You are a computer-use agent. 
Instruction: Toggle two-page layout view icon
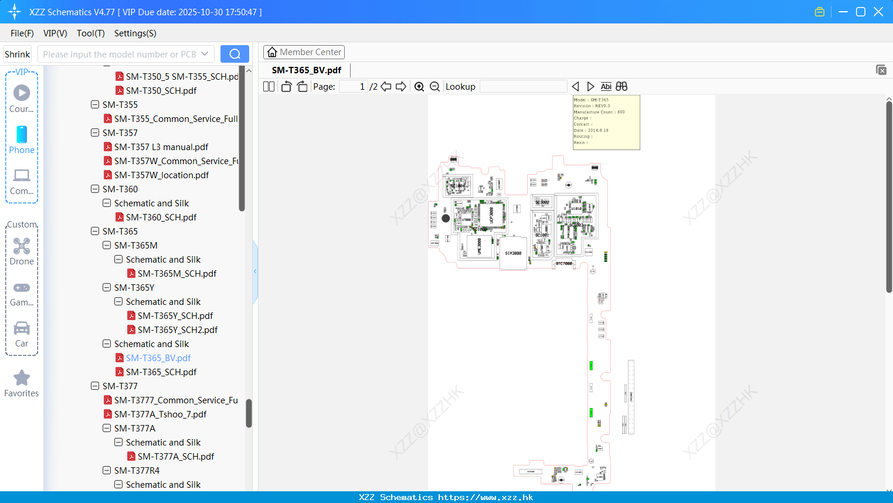[x=269, y=86]
